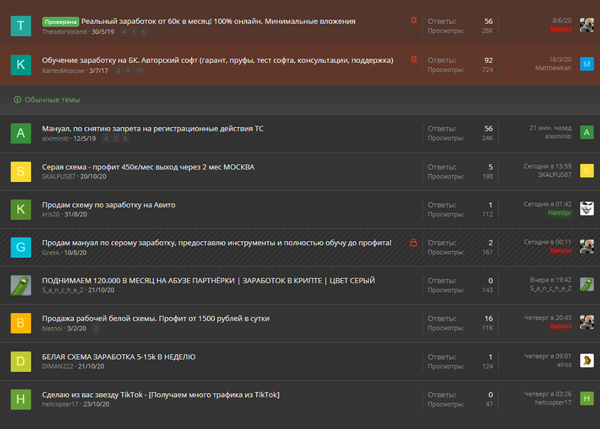
Task: Click the green Проверена badge
Action: tap(61, 21)
